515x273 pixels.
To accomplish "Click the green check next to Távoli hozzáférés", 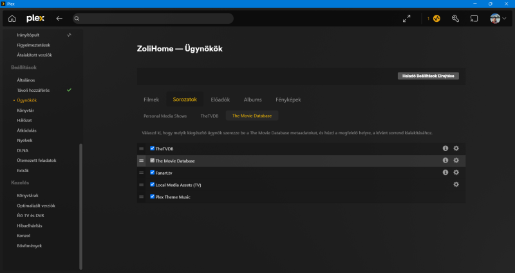I will tap(69, 90).
